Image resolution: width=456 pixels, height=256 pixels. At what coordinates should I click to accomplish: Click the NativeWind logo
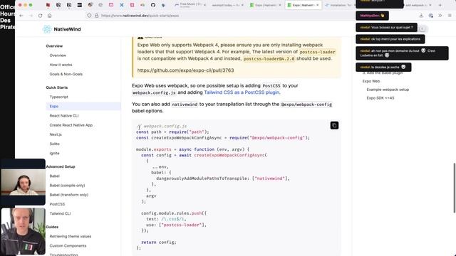(x=62, y=29)
